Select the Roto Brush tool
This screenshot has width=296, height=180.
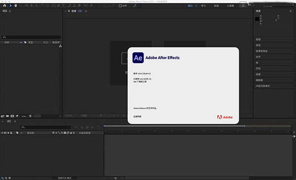[86, 5]
